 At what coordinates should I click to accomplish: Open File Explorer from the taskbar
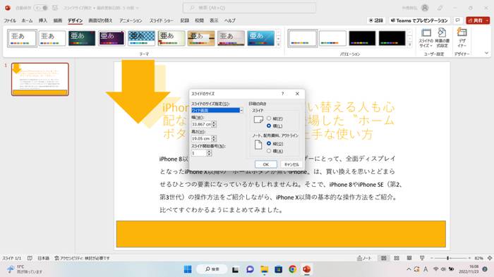click(x=265, y=269)
